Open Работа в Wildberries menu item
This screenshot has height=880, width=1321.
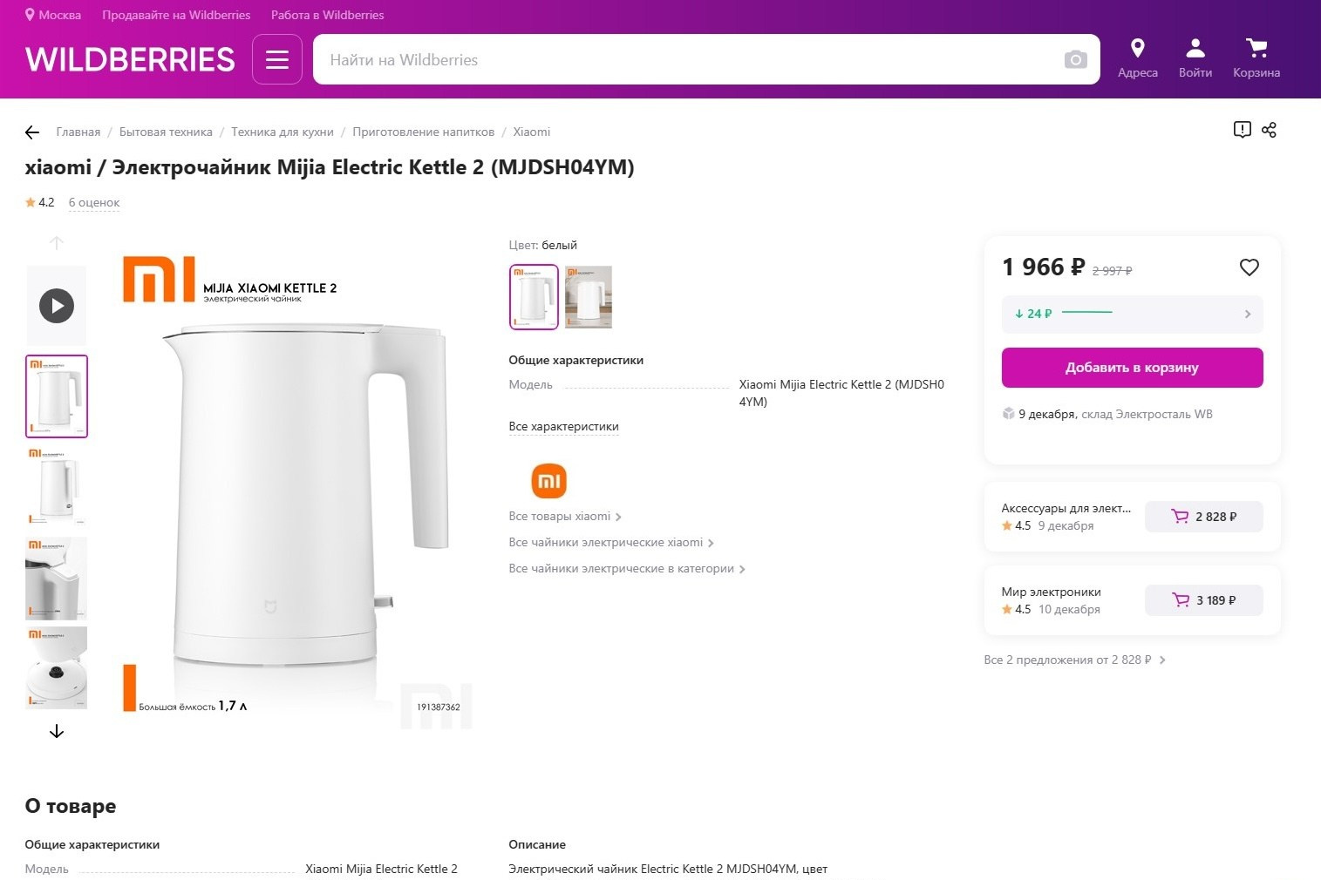327,15
